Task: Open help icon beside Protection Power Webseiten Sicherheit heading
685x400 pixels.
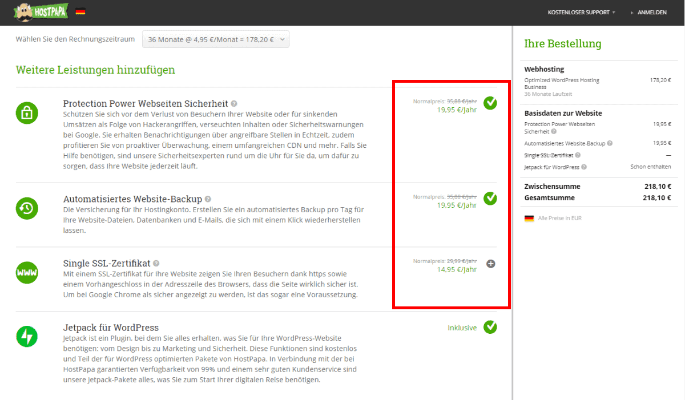Action: [x=233, y=103]
